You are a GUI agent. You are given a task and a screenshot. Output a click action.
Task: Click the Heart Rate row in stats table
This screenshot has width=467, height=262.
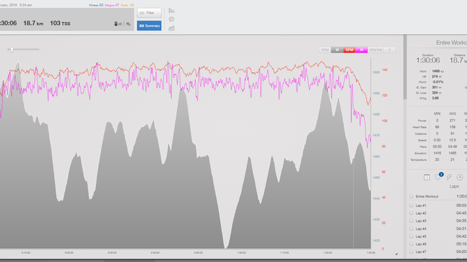click(438, 127)
